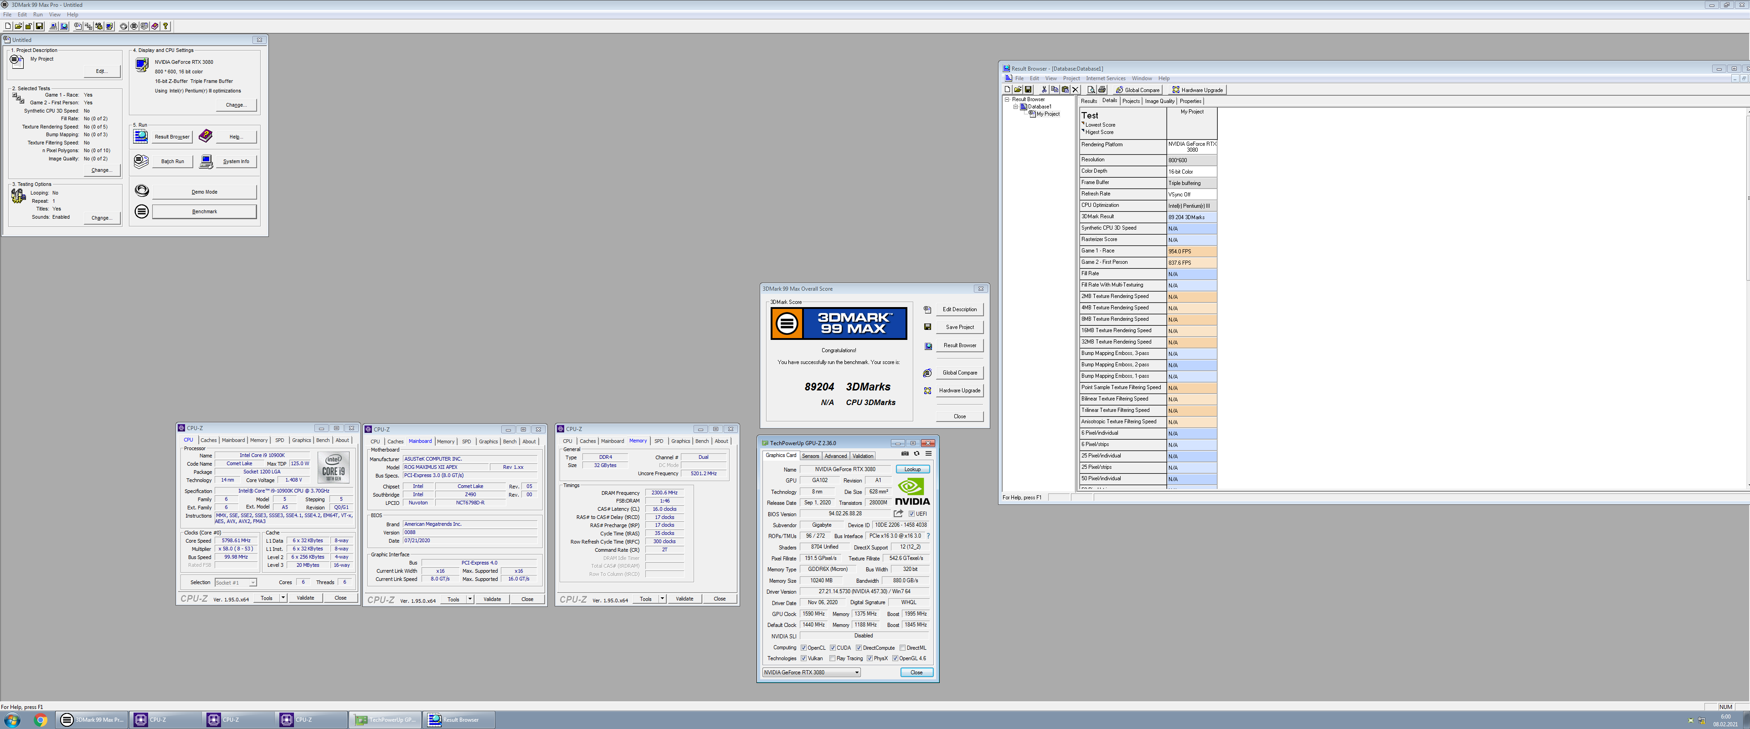
Task: Switch to Image Quality tab in Result Browser
Action: click(x=1160, y=101)
